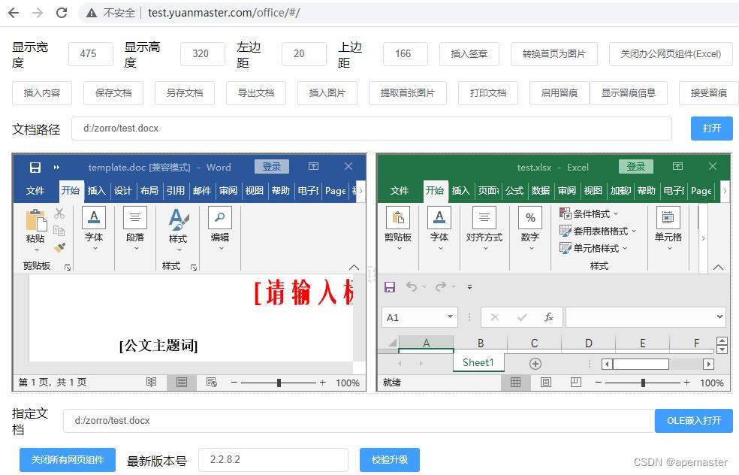Click the 校验升级 button
Screen dimensions: 739x475
tap(390, 459)
